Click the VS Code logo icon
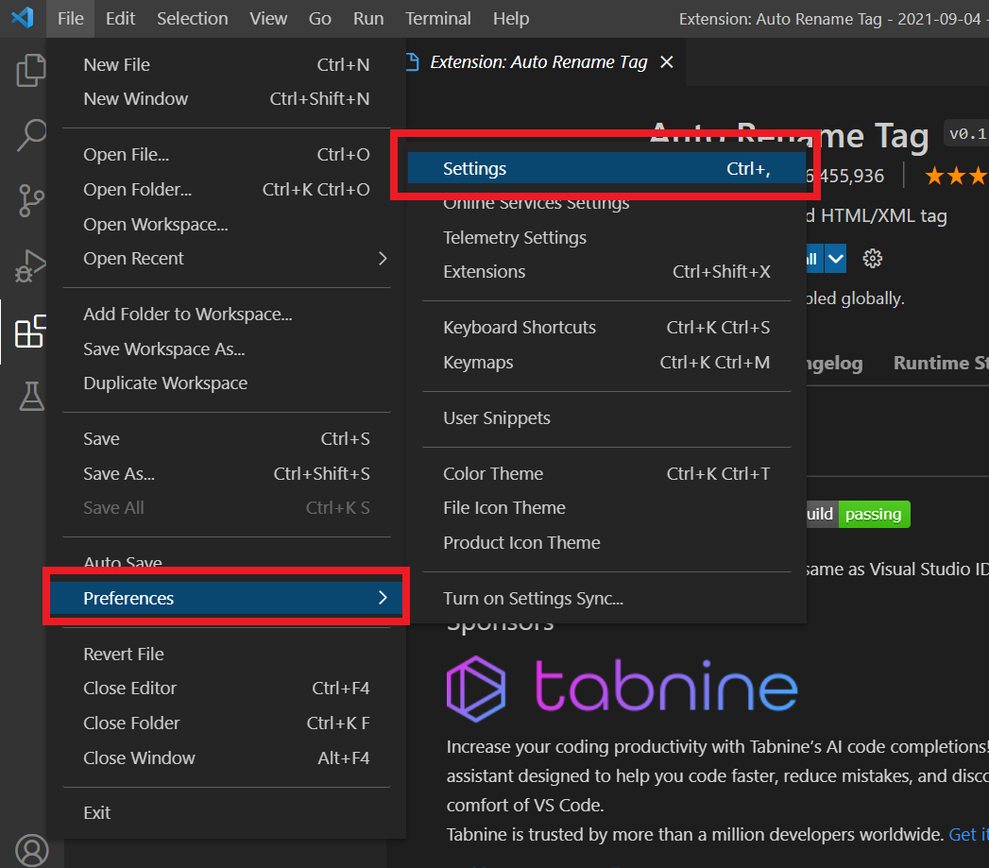989x868 pixels. 23,18
